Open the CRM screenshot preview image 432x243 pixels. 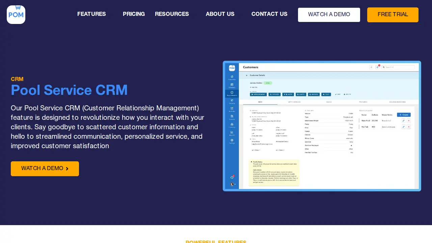[x=322, y=126]
